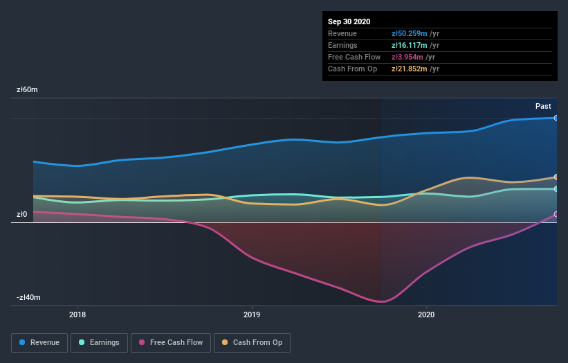Click the zł21.852m Cash From Op value
Viewport: 568px width, 363px height.
tap(409, 69)
